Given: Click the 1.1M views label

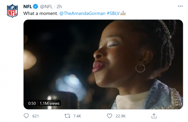Looking at the screenshot, I should tap(49, 103).
